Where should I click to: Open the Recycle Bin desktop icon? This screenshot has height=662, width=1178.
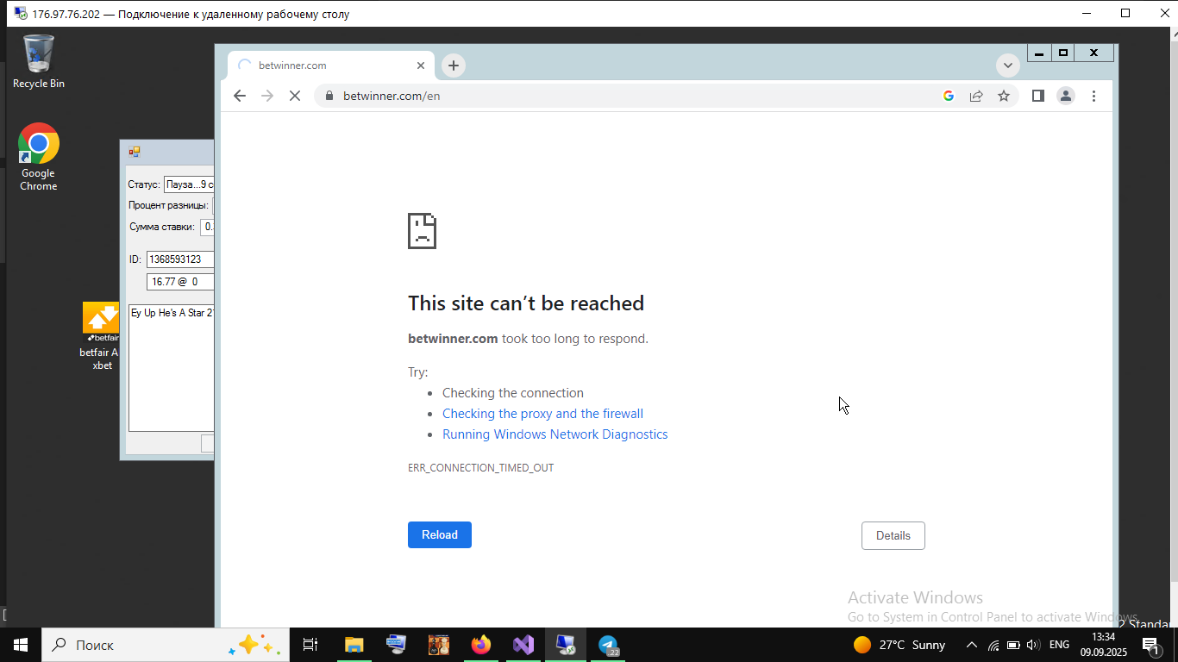[38, 61]
